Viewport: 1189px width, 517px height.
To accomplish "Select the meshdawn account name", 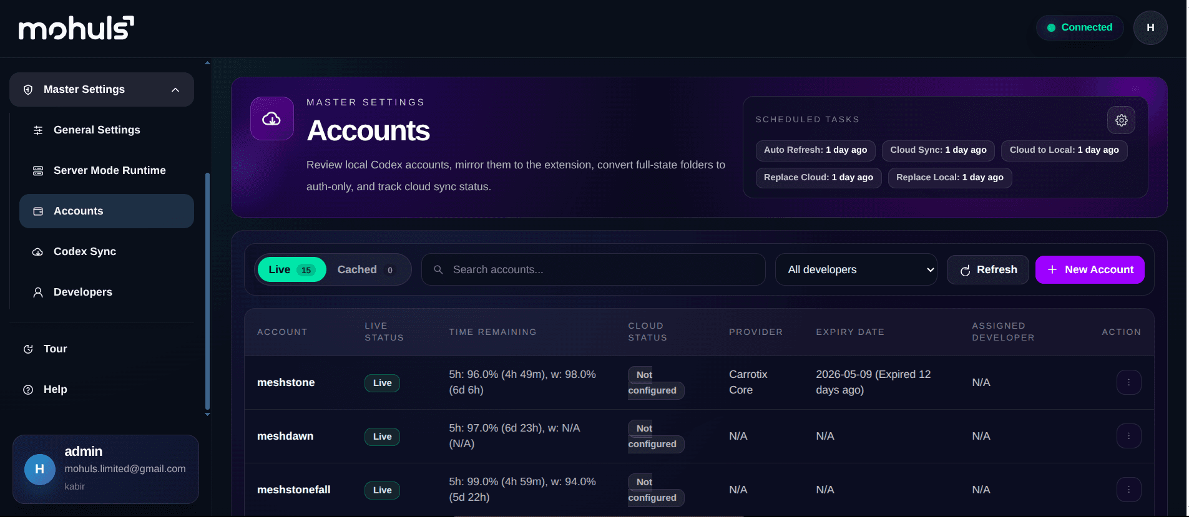I will point(285,436).
